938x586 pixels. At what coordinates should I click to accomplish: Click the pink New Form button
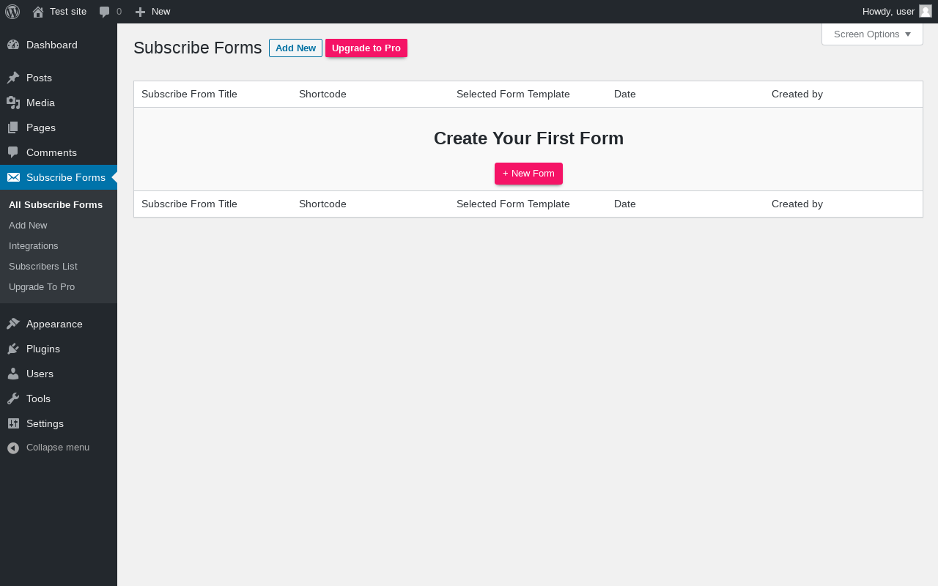[x=528, y=174]
